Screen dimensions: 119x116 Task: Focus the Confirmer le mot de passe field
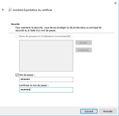[x=46, y=90]
